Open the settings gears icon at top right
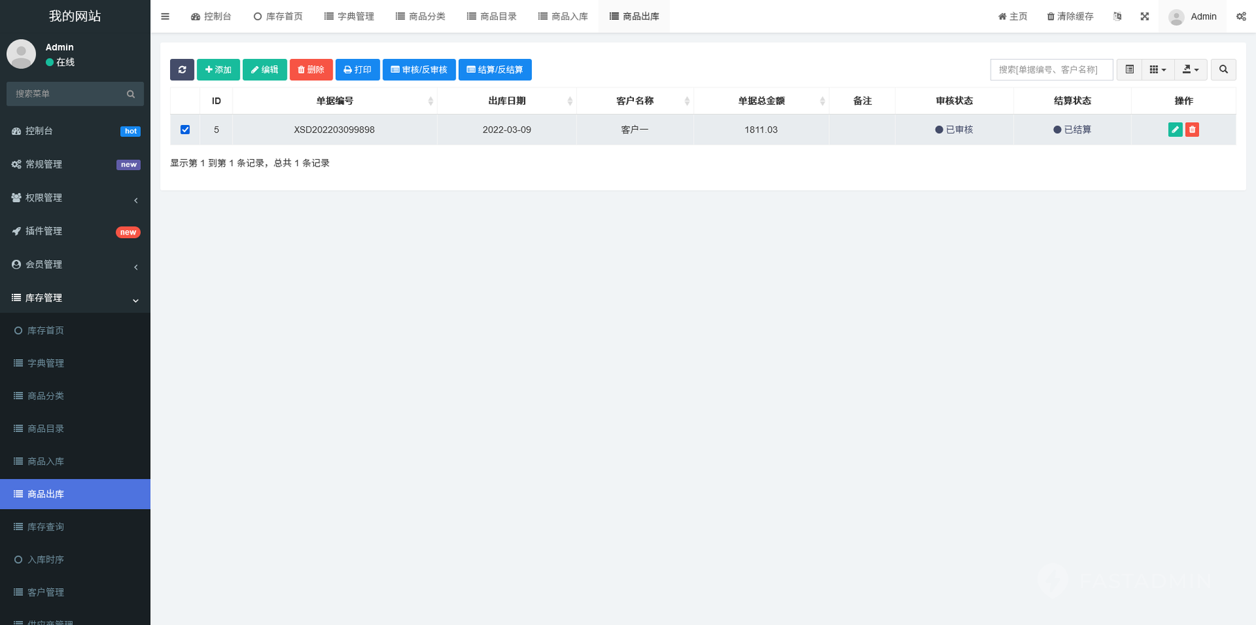 pos(1241,17)
